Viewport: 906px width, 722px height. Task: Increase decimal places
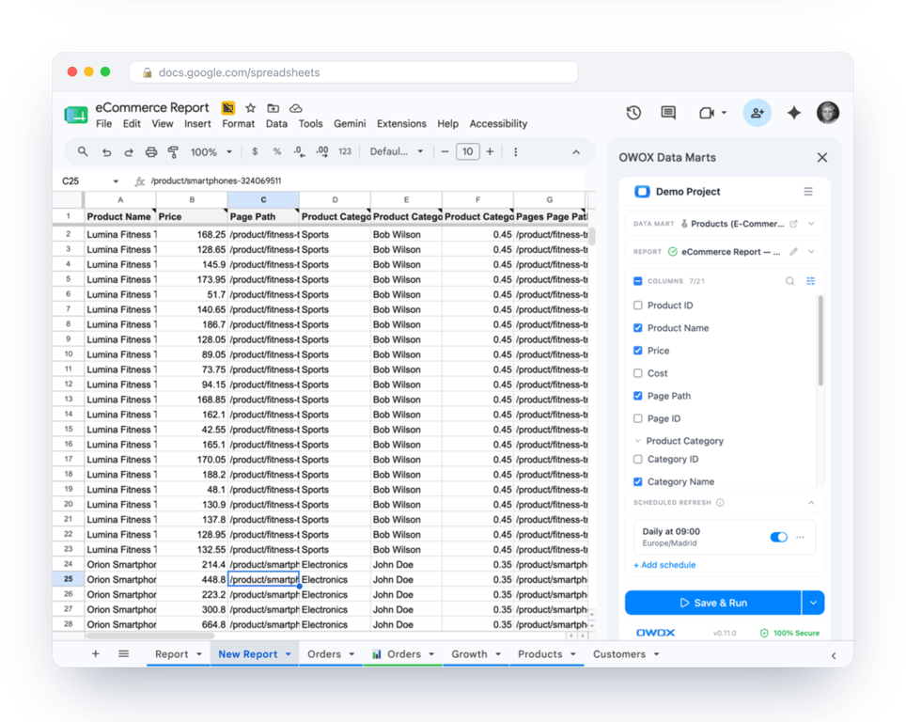321,151
